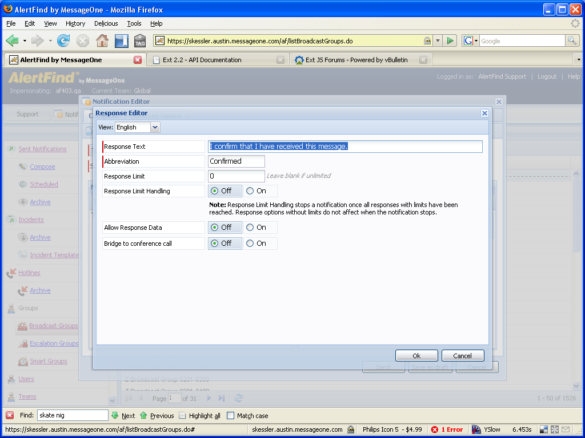Screen dimensions: 585x438
Task: Go back using the green Back arrow
Action: click(x=13, y=40)
